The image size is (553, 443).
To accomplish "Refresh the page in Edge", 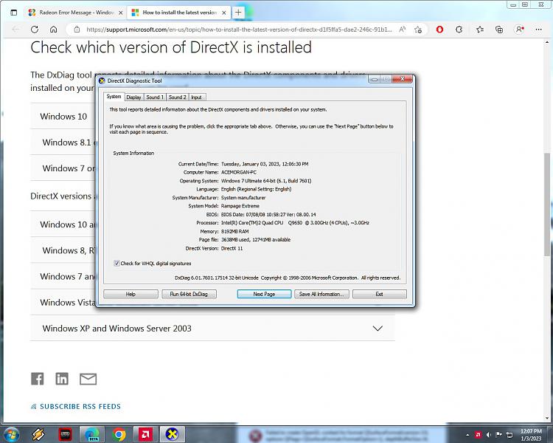I will [34, 30].
